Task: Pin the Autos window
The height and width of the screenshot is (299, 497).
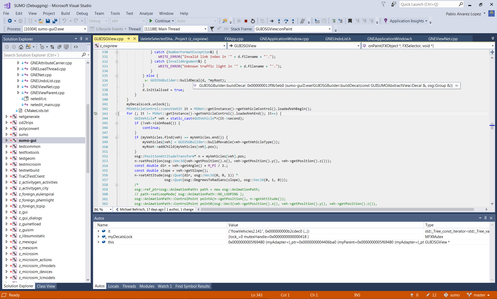Action: (x=485, y=218)
